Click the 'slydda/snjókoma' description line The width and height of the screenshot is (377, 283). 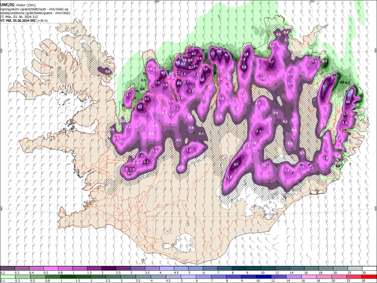click(x=35, y=13)
